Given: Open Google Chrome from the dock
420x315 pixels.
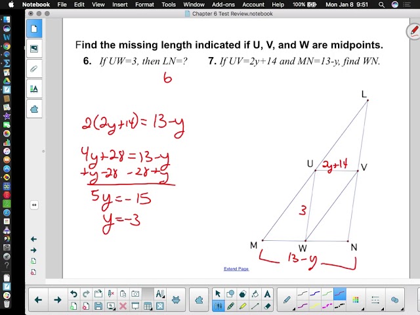Looking at the screenshot, I should point(7,46).
